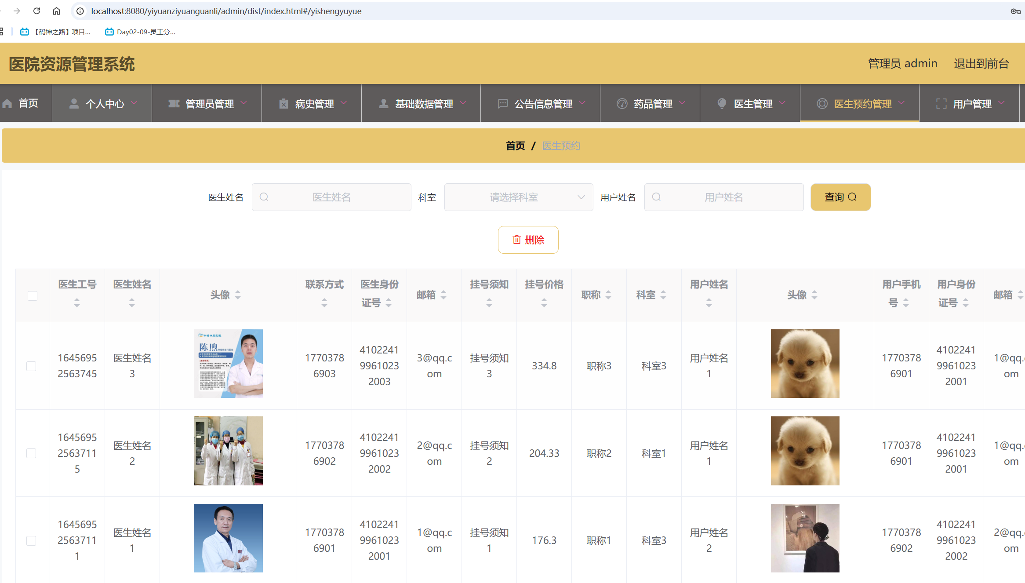The height and width of the screenshot is (583, 1025).
Task: Click the red 删除 button
Action: coord(528,240)
